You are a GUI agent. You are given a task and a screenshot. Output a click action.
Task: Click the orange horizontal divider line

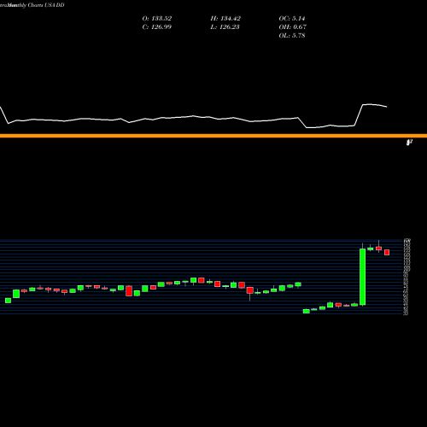(213, 136)
